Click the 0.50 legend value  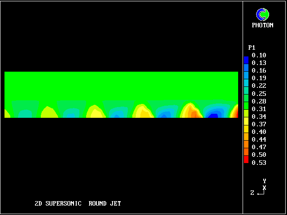pos(259,155)
